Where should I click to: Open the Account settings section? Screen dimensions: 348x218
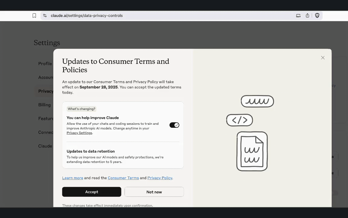(x=46, y=77)
